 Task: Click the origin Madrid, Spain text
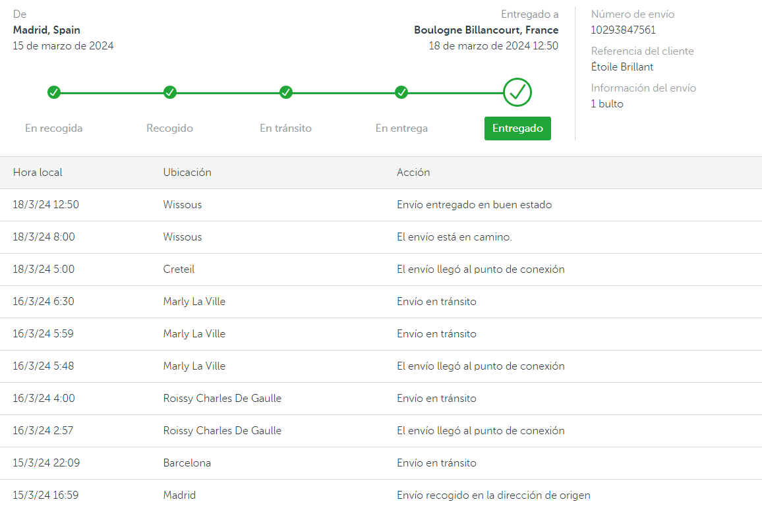tap(47, 30)
